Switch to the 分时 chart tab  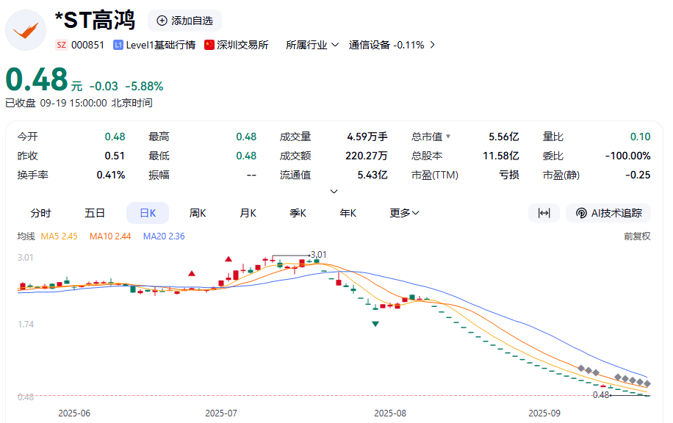(x=40, y=213)
